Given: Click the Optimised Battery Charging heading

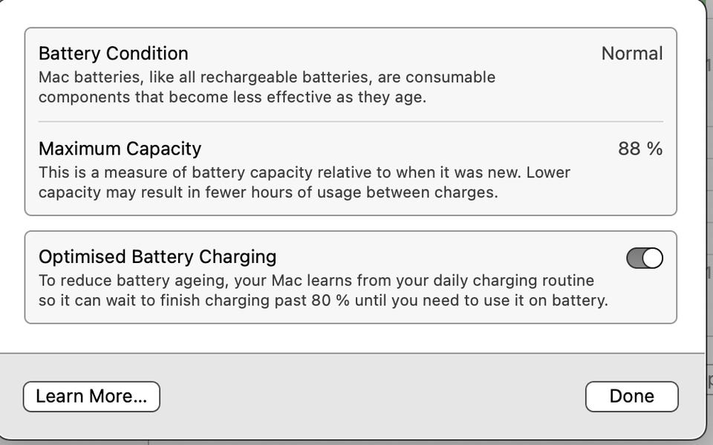Looking at the screenshot, I should coord(157,257).
